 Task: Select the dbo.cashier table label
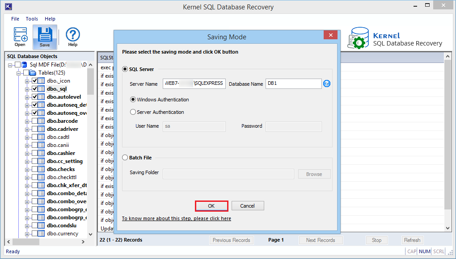(x=61, y=153)
